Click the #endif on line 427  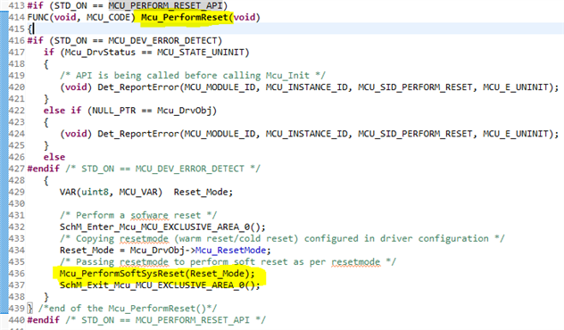(x=43, y=169)
